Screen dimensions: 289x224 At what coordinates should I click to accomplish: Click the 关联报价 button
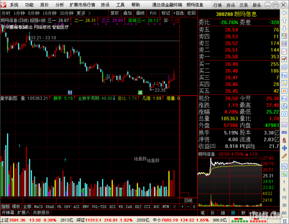[x=41, y=213]
